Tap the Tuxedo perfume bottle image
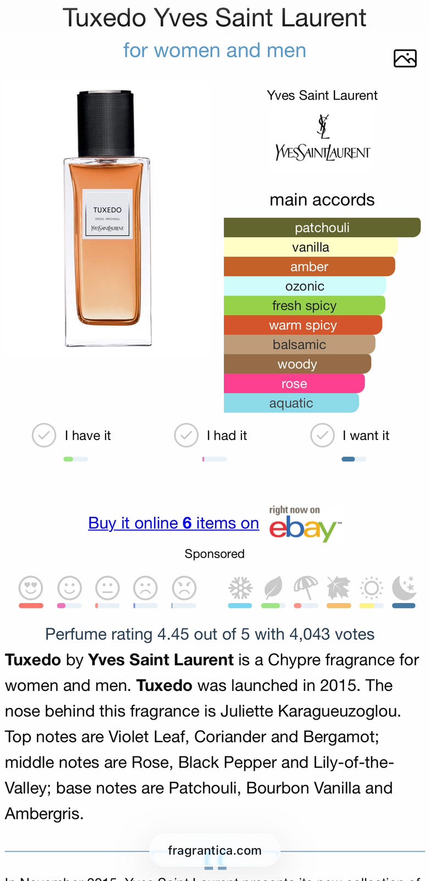Viewport: 430px width, 881px height. 108,220
